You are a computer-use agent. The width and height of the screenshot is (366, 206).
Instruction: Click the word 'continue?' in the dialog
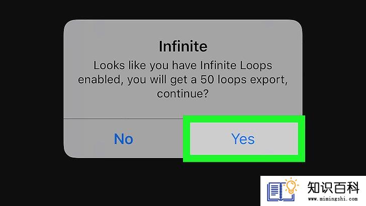[183, 93]
